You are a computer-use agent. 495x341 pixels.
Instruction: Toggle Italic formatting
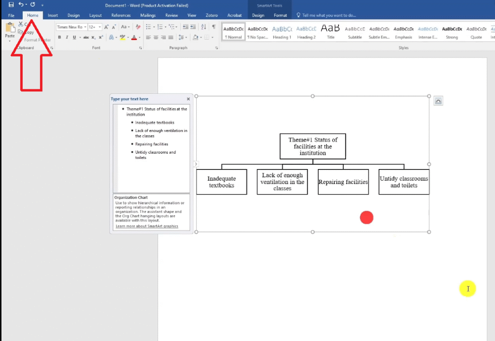pyautogui.click(x=67, y=37)
